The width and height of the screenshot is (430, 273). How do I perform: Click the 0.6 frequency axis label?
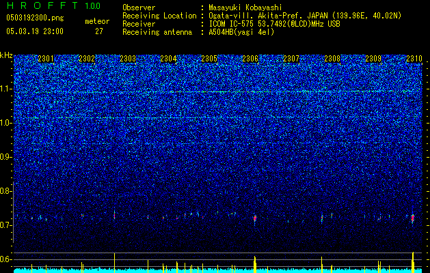tap(6, 259)
